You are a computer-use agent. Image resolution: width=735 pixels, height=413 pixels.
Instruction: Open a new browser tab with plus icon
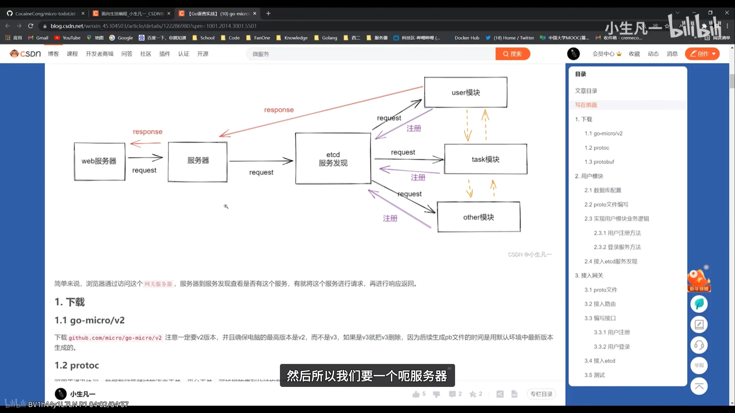(268, 13)
